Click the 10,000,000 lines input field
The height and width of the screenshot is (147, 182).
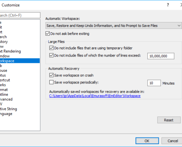pos(161,56)
